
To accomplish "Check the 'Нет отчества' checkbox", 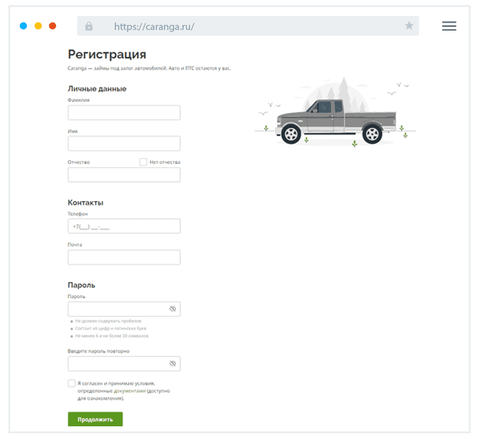I will coord(144,162).
